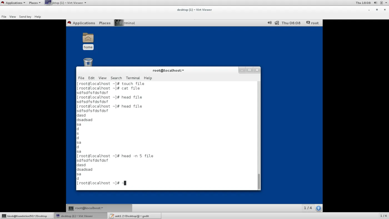Open the terminal Search menu
Image resolution: width=389 pixels, height=219 pixels.
[116, 78]
